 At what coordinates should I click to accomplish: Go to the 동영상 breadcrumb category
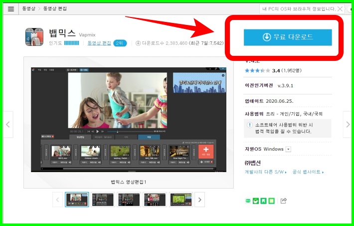[x=29, y=8]
